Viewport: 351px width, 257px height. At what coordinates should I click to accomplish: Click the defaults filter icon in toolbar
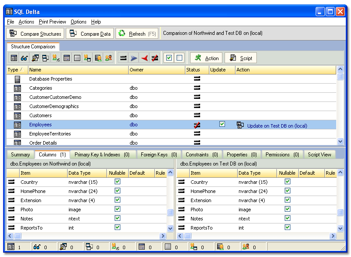coord(66,58)
